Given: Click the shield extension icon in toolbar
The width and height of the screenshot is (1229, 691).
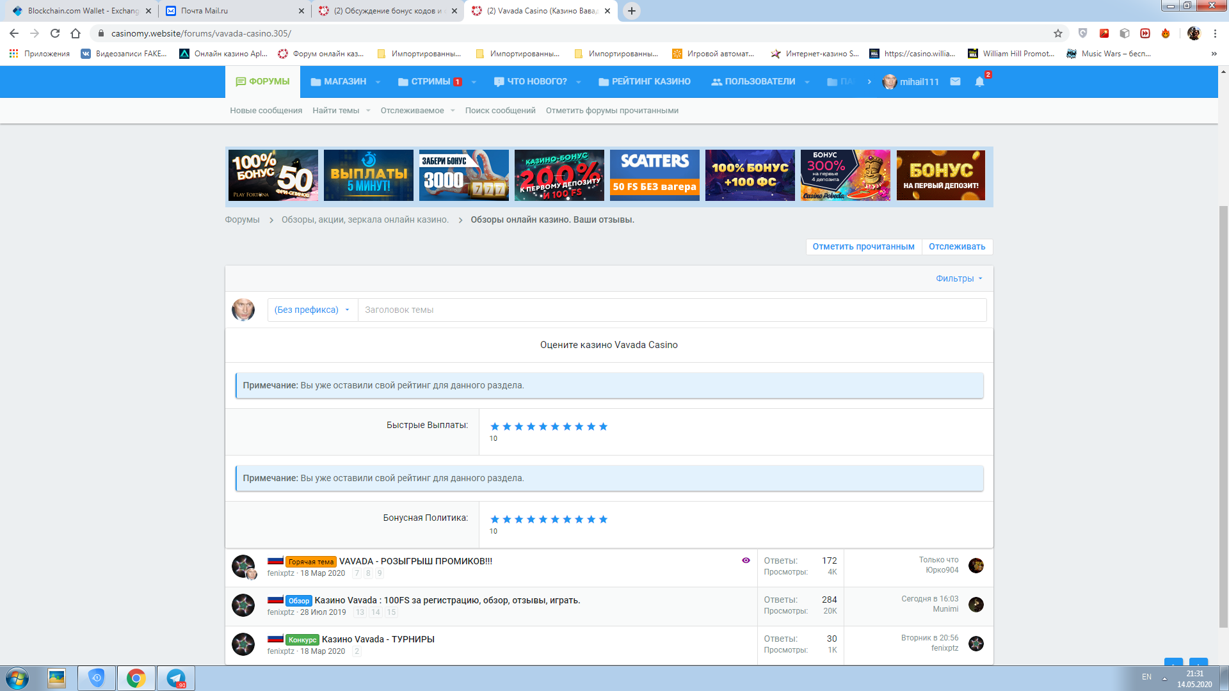Looking at the screenshot, I should point(1082,33).
